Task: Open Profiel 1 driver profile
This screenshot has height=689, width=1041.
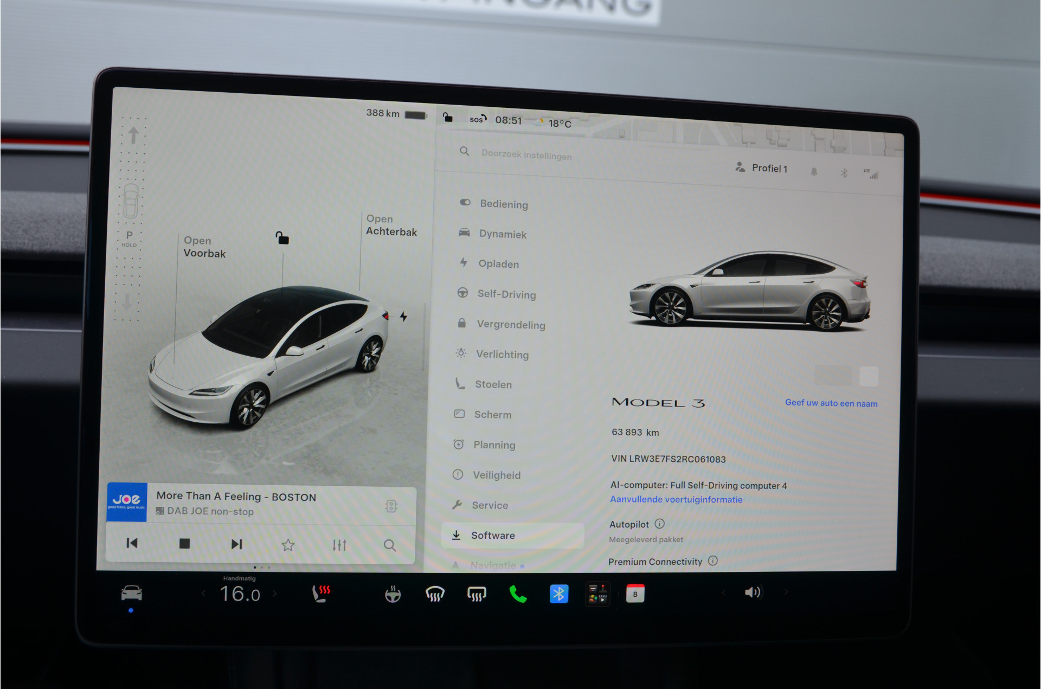Action: pyautogui.click(x=761, y=168)
